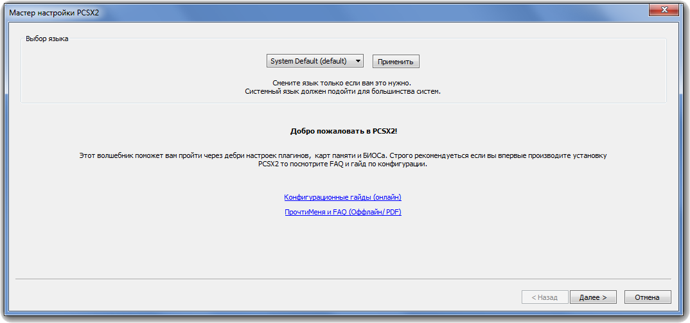Click the Отмена button
The height and width of the screenshot is (323, 690).
pyautogui.click(x=648, y=297)
